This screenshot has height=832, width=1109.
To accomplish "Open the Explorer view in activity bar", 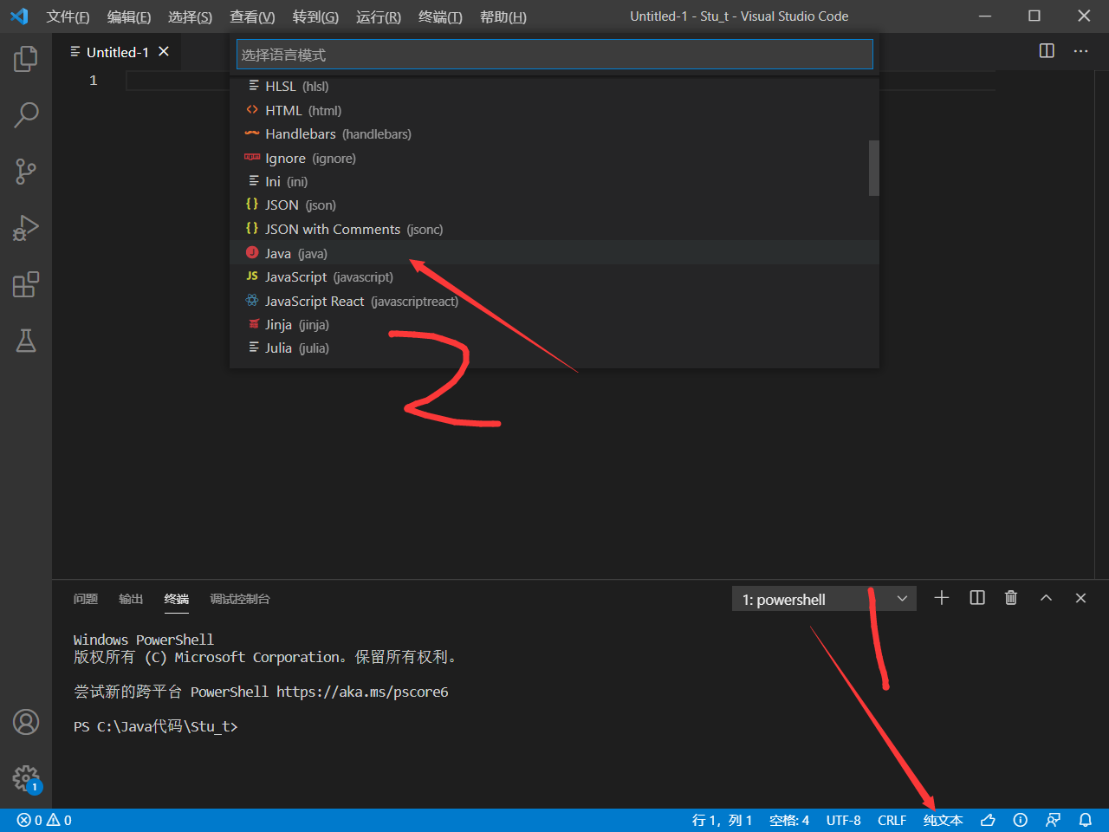I will coord(26,59).
